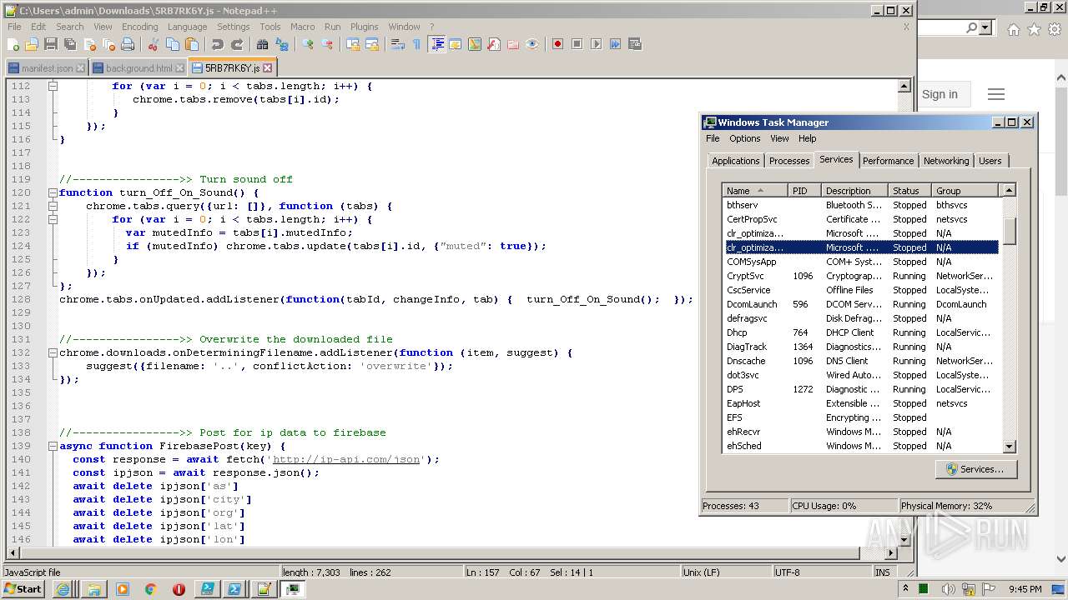Click the Zoom Out toolbar icon
This screenshot has width=1068, height=600.
326,44
